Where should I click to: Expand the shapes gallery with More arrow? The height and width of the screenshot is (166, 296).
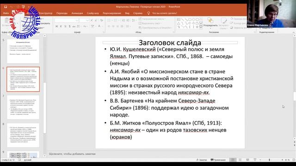point(201,27)
